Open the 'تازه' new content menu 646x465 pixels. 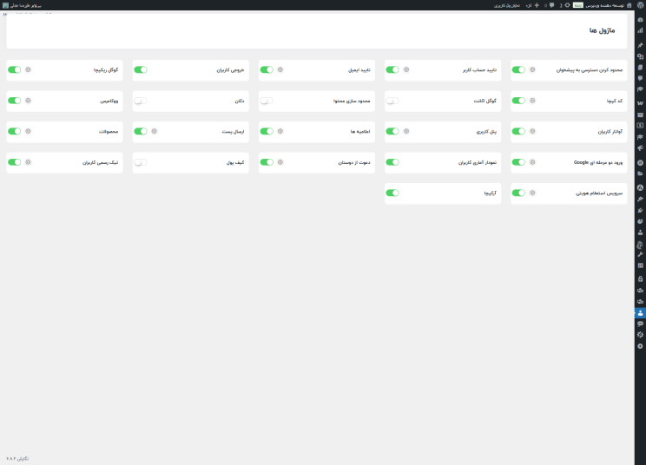(x=532, y=5)
